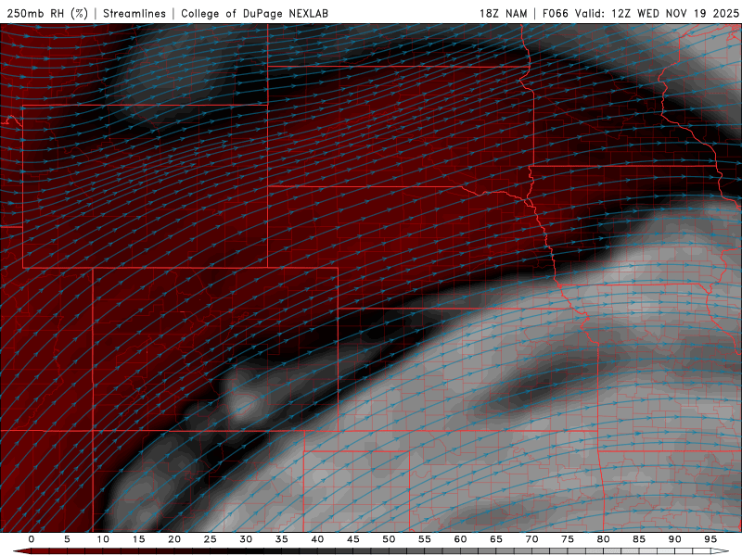This screenshot has height=556, width=742.
Task: Click the "F066" forecast hour text
Action: click(555, 13)
